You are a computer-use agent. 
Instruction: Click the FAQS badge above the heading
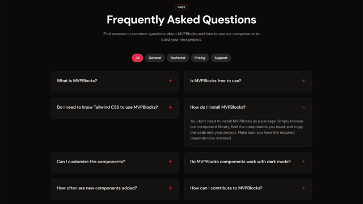pos(181,7)
